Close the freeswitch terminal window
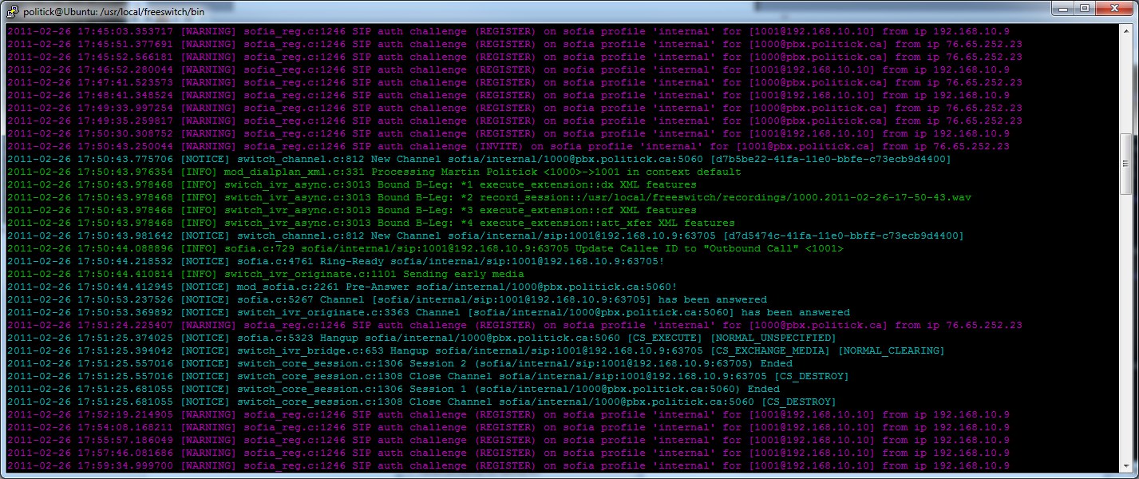Screen dimensions: 1139x479 click(1116, 8)
